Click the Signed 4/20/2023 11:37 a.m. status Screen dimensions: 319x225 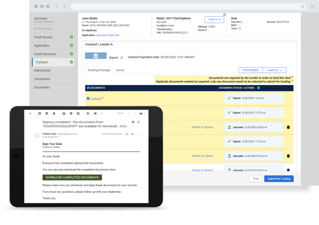click(x=254, y=141)
